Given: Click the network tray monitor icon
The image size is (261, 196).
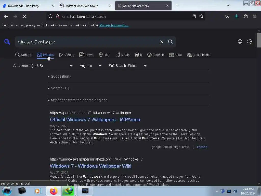Looking at the screenshot, I should [x=229, y=191].
